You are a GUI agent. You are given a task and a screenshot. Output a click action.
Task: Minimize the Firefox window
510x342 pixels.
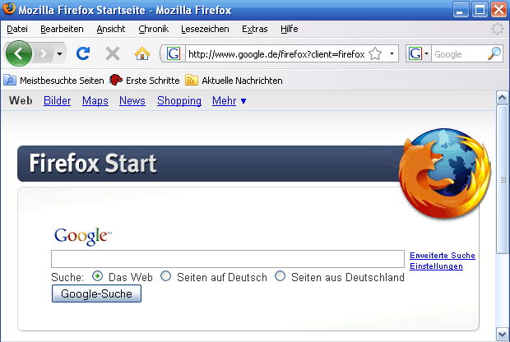(461, 9)
